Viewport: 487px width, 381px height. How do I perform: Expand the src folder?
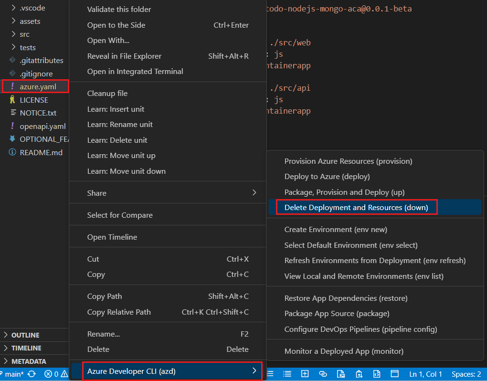13,34
